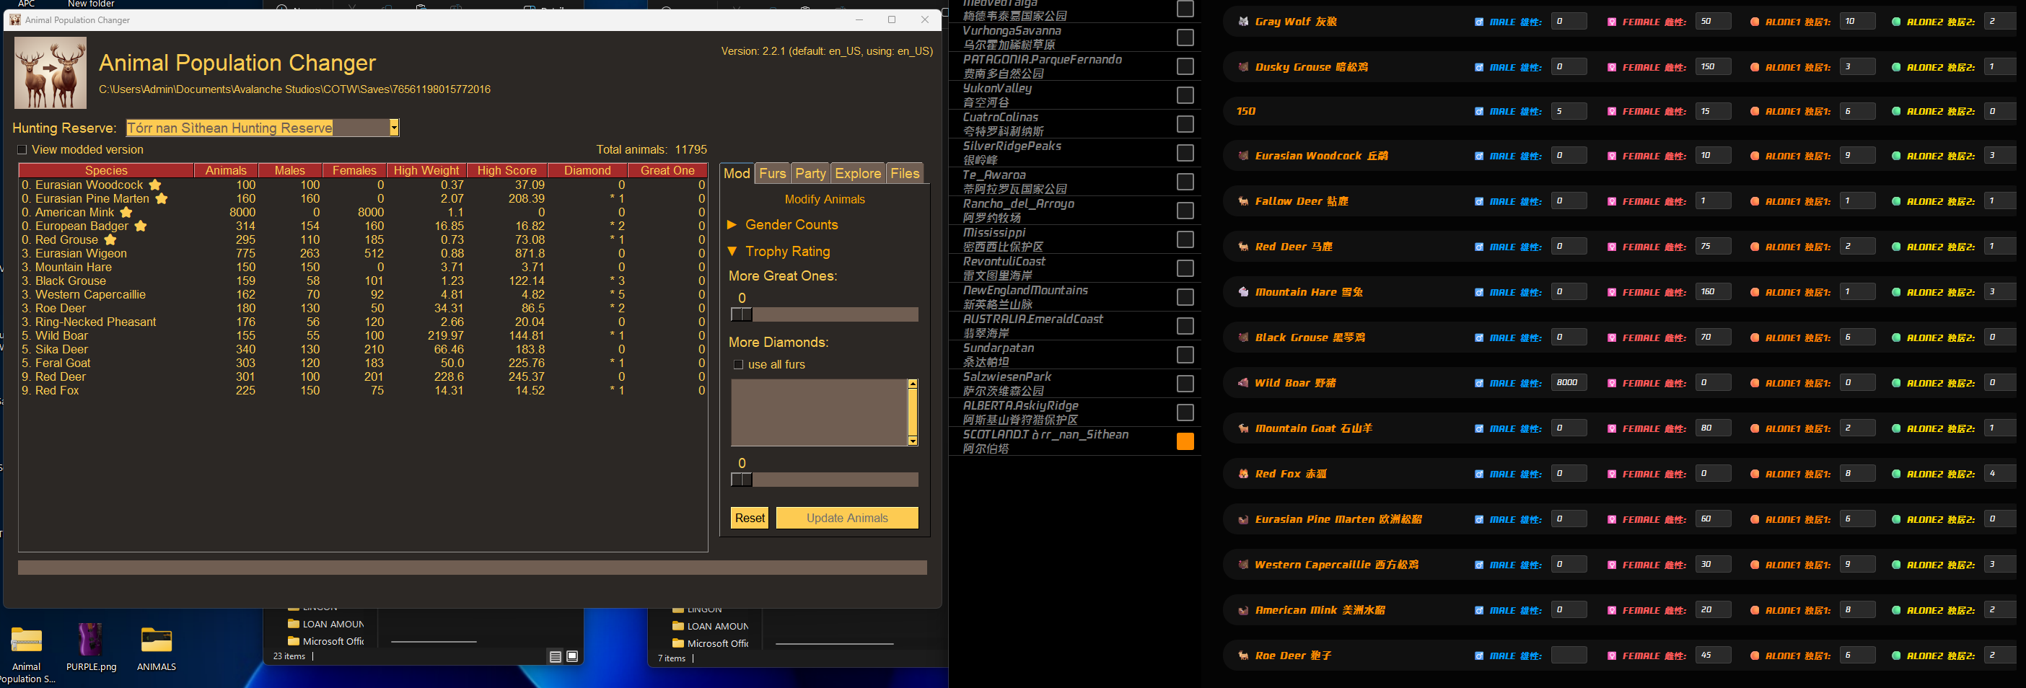Click the Update Animals button

(x=847, y=517)
